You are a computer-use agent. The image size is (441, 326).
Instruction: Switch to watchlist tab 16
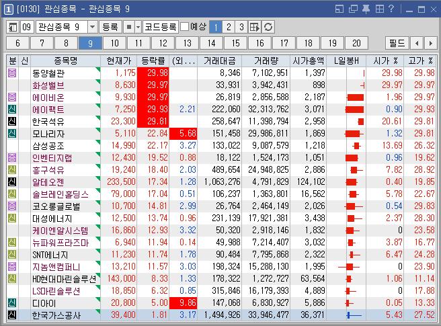point(259,43)
